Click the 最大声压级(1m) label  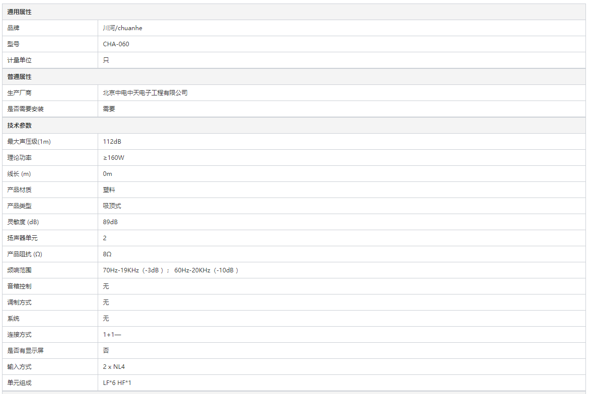[29, 142]
